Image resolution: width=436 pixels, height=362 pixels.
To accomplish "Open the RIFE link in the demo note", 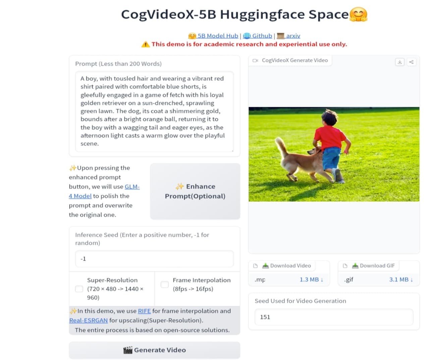I will tap(144, 311).
